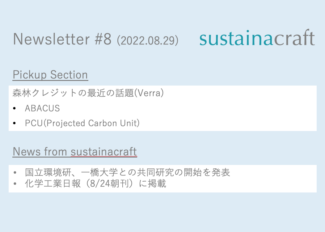Click the red-underlined "sustainacraft" word in the heading

pos(104,152)
